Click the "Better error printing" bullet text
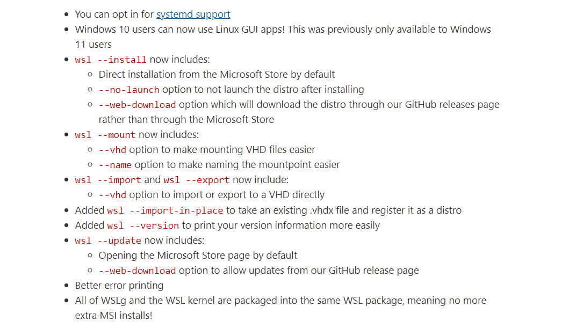The width and height of the screenshot is (569, 328). click(119, 286)
